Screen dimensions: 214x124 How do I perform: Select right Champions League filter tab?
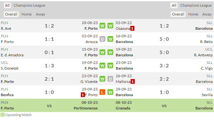point(196,5)
